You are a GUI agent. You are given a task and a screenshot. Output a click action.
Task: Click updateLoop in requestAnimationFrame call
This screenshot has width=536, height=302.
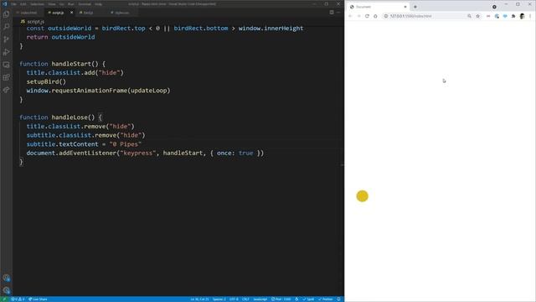pos(149,91)
